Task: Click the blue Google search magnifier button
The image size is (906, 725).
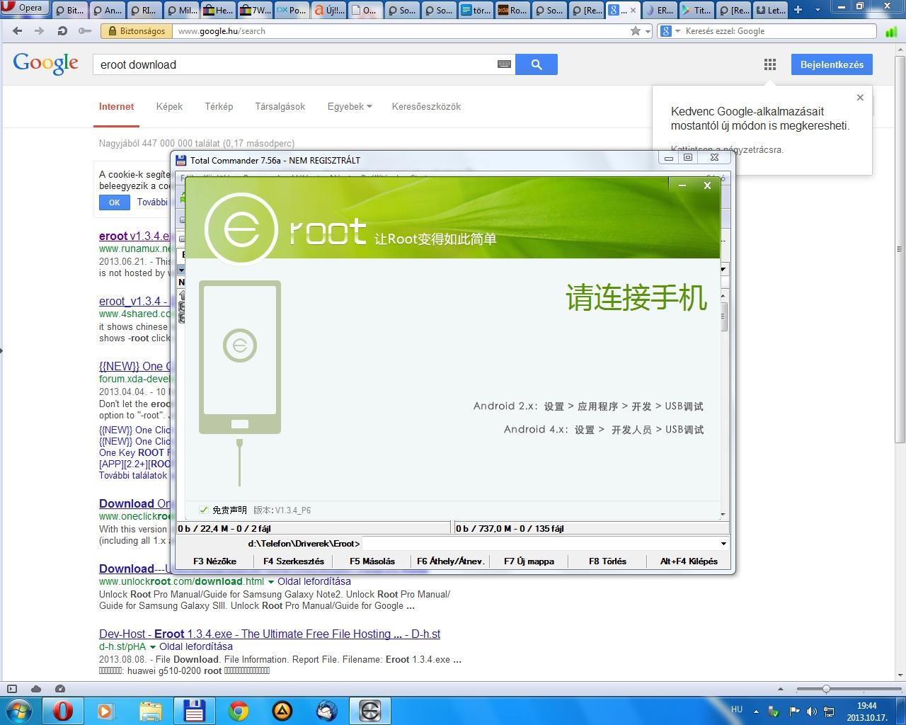Action: [x=537, y=64]
